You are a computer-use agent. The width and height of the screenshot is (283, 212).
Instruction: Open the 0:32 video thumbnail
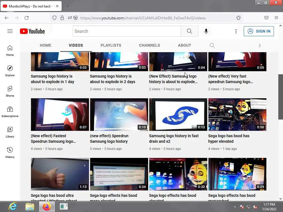[x=178, y=174]
